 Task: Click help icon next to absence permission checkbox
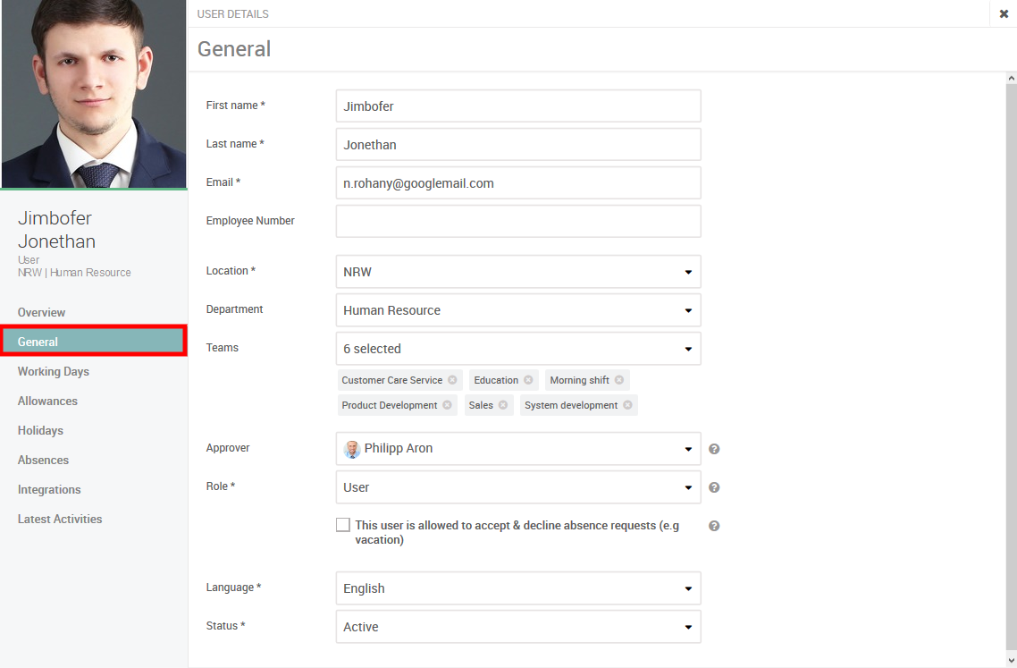tap(714, 526)
